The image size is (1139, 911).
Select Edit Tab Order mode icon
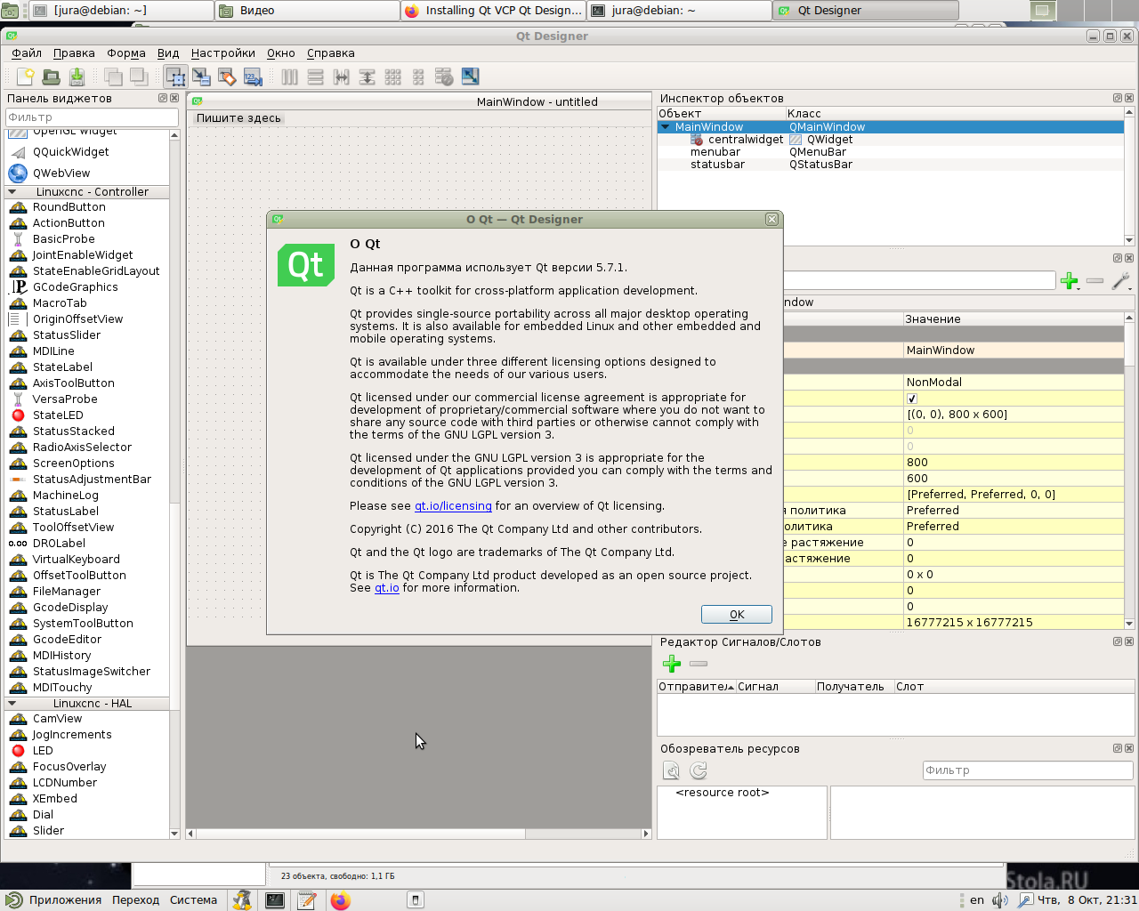[x=253, y=77]
